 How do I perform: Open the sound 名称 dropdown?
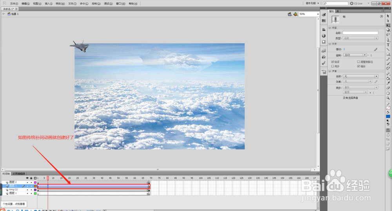point(360,76)
